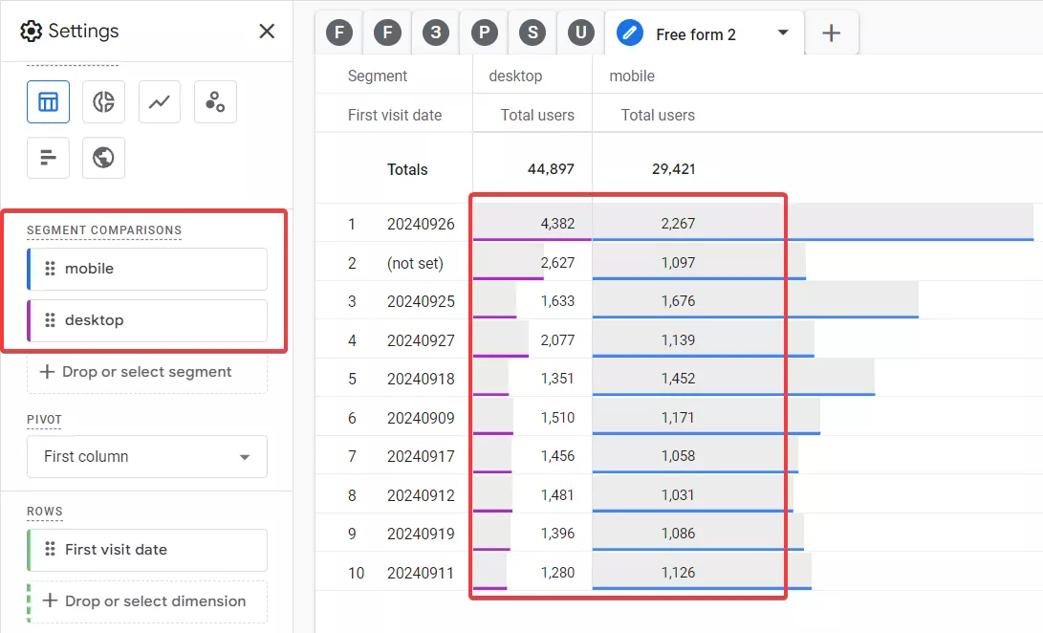
Task: Open the Free form 2 tab dropdown arrow
Action: click(783, 33)
